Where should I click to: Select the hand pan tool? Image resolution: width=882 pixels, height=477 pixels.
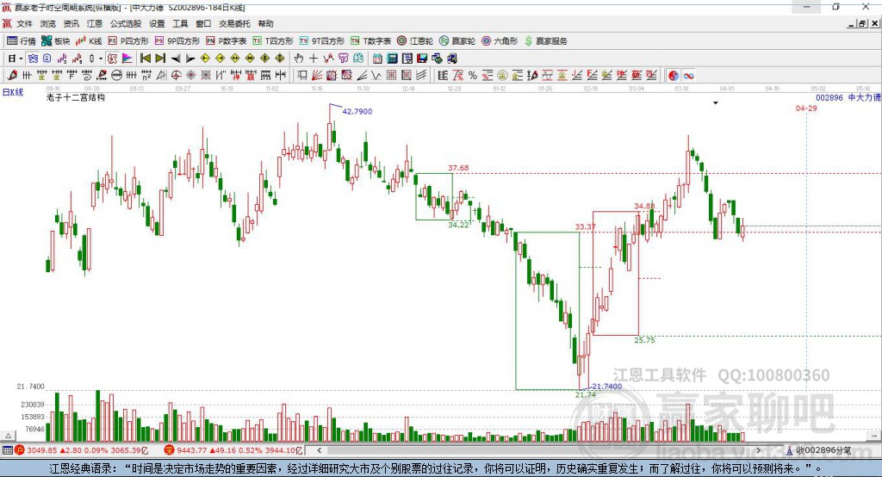(299, 59)
